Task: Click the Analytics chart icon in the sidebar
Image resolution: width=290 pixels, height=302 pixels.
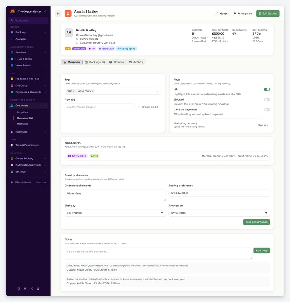Action: 12,39
